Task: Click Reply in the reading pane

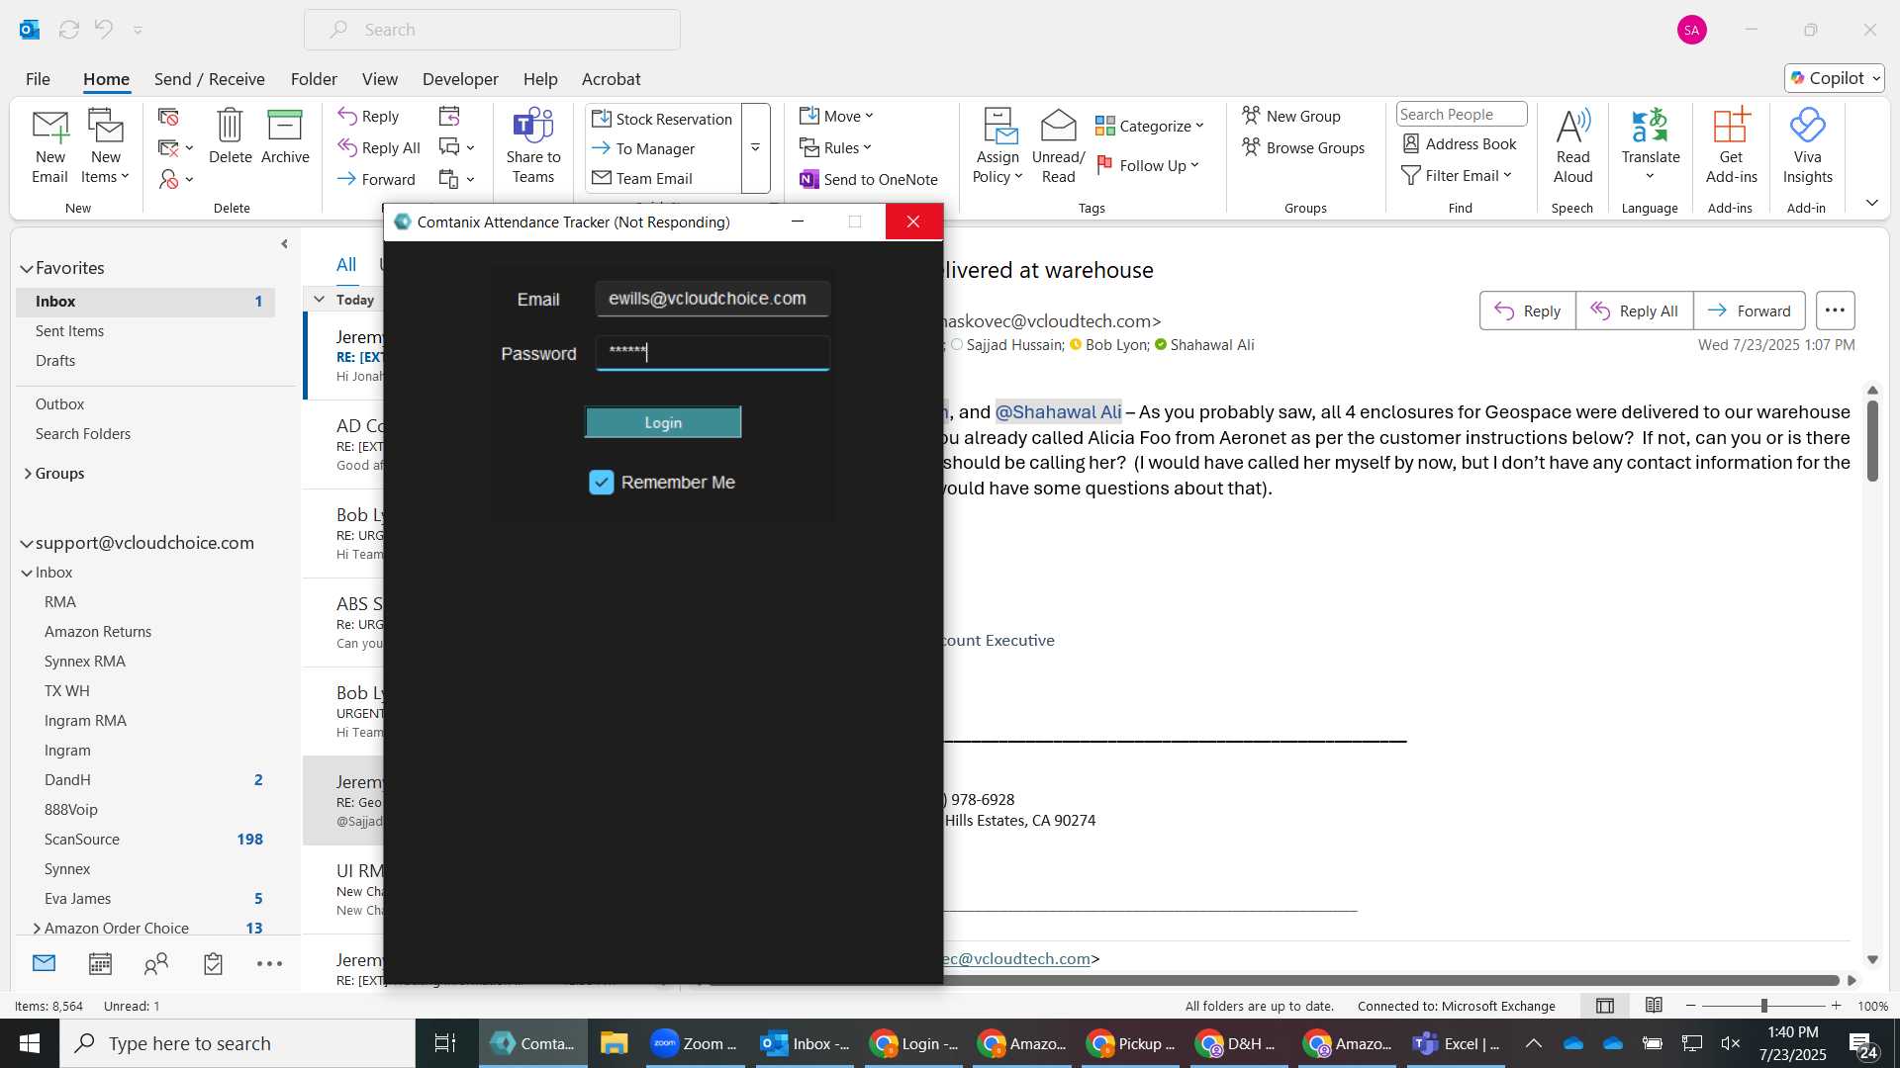Action: point(1527,311)
